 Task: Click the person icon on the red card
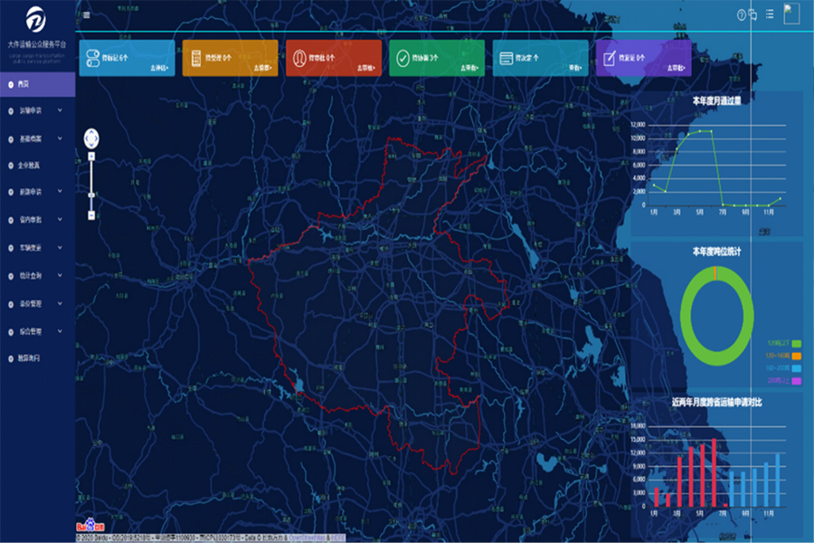[299, 58]
